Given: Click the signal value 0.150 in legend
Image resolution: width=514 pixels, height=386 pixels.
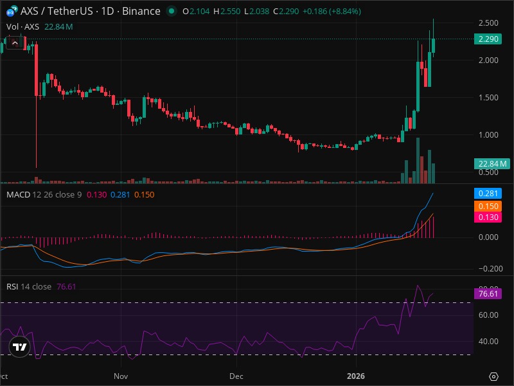Looking at the screenshot, I should (x=144, y=195).
